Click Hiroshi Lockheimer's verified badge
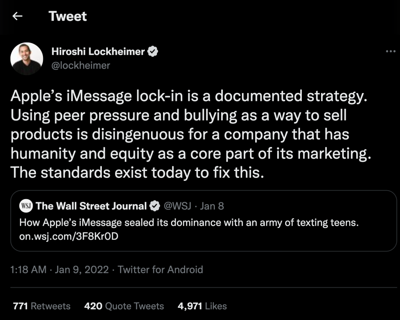The image size is (400, 320). pos(153,52)
